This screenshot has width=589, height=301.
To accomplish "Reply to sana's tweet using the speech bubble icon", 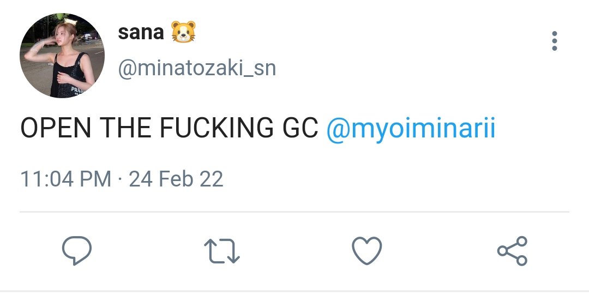I will tap(77, 250).
